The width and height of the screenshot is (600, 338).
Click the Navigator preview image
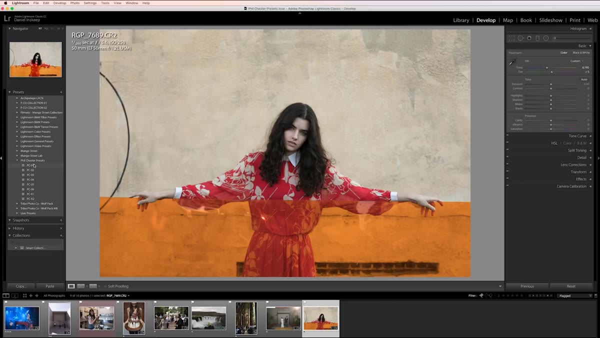35,59
